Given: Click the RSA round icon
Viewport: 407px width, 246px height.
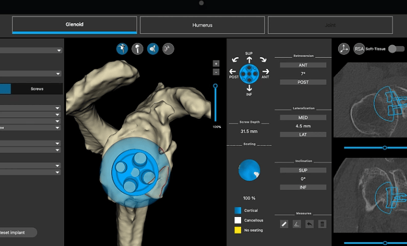Looking at the screenshot, I should (x=359, y=49).
